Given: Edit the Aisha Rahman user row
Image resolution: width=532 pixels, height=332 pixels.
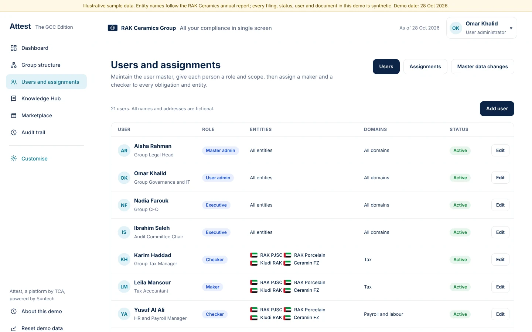Looking at the screenshot, I should pyautogui.click(x=500, y=151).
